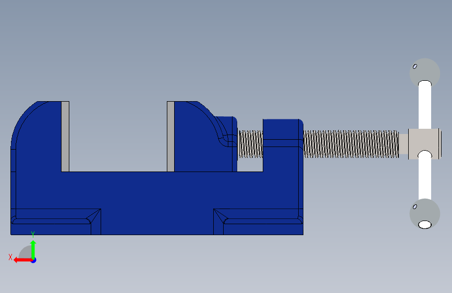Select the top gray ball knob
The width and height of the screenshot is (452, 293).
(x=424, y=72)
